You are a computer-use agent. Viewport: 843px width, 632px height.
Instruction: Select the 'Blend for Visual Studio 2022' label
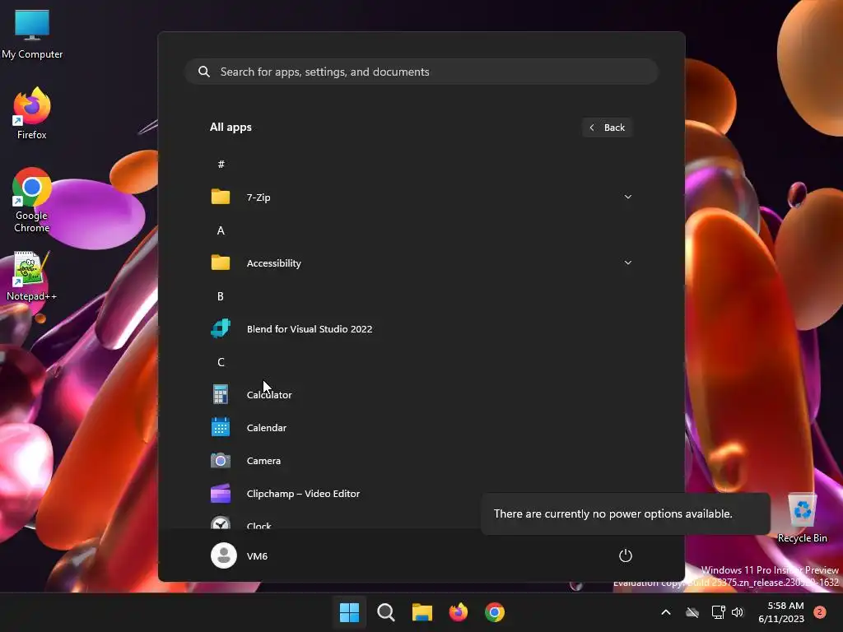coord(310,329)
